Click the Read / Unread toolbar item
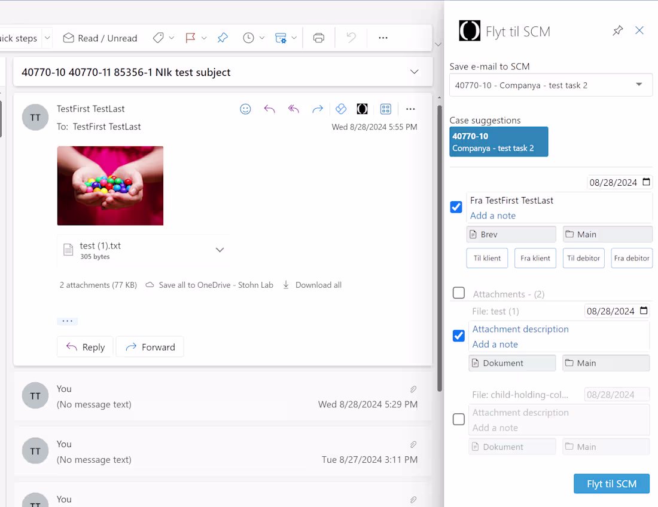Screen dimensions: 658x507 pyautogui.click(x=99, y=37)
